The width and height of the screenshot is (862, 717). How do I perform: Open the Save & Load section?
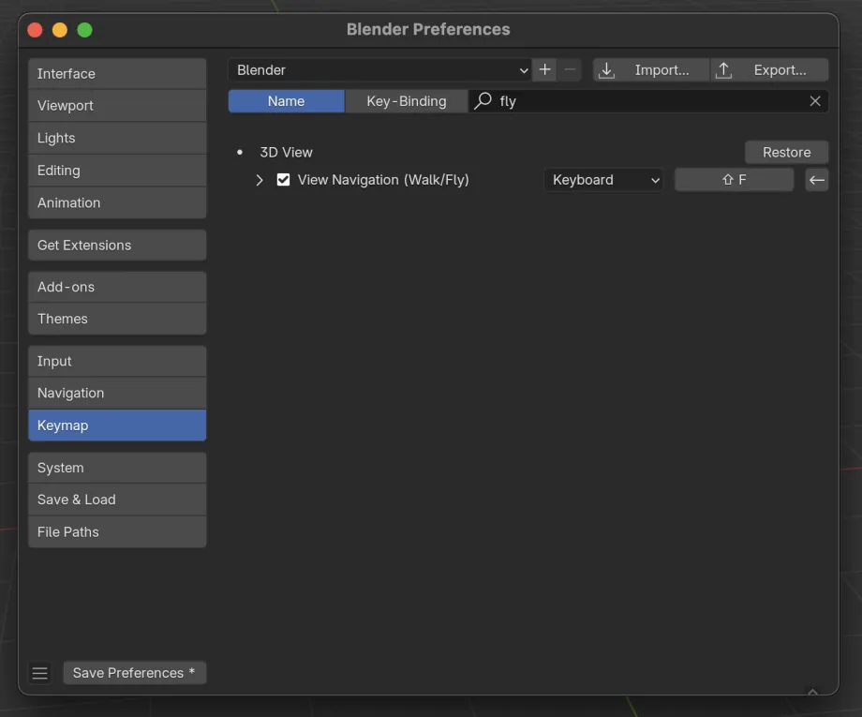tap(117, 500)
